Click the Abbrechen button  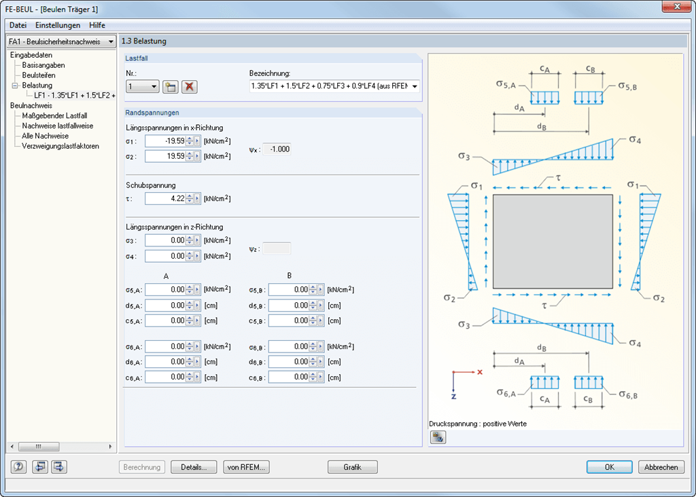pyautogui.click(x=661, y=467)
